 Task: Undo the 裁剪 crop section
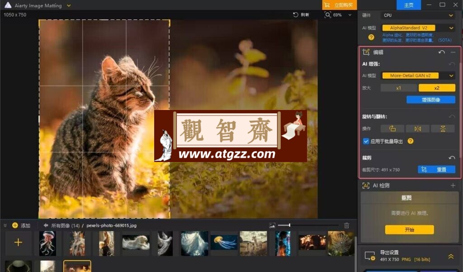pos(452,157)
